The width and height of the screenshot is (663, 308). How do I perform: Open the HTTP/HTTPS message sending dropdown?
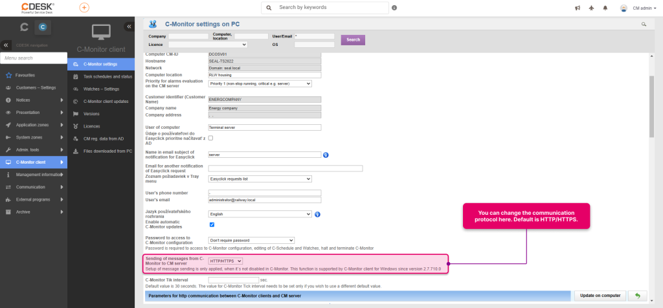pos(225,261)
